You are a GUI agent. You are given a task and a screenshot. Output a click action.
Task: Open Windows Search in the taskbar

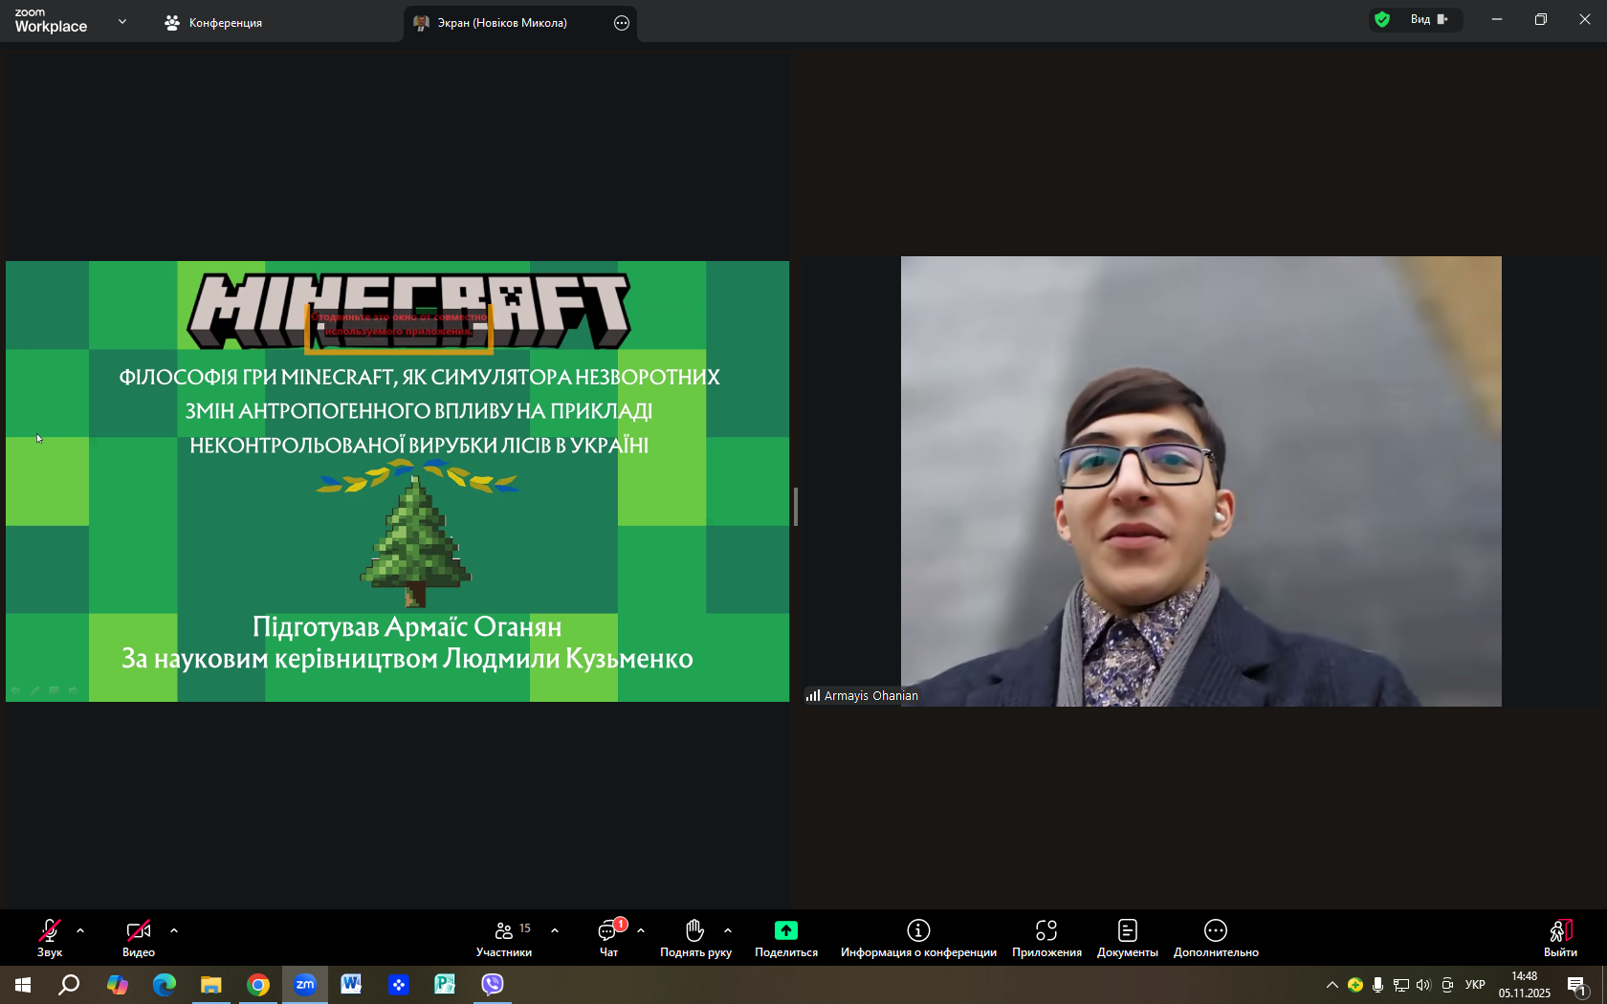click(x=69, y=985)
